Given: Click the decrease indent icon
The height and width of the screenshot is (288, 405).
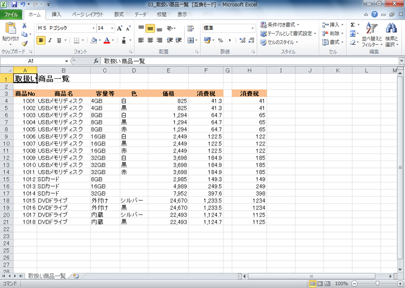Looking at the screenshot, I should point(170,40).
